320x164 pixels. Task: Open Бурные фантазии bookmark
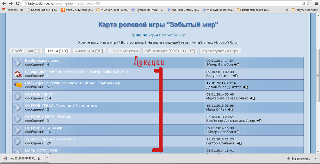coord(148,10)
